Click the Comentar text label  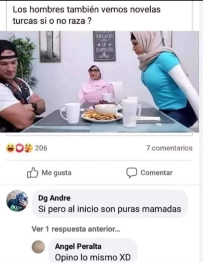tap(157, 173)
